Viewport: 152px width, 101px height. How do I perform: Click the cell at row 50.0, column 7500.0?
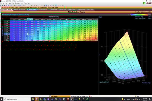coord(95,21)
